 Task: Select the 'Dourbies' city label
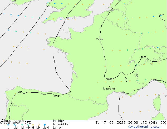click(x=109, y=88)
